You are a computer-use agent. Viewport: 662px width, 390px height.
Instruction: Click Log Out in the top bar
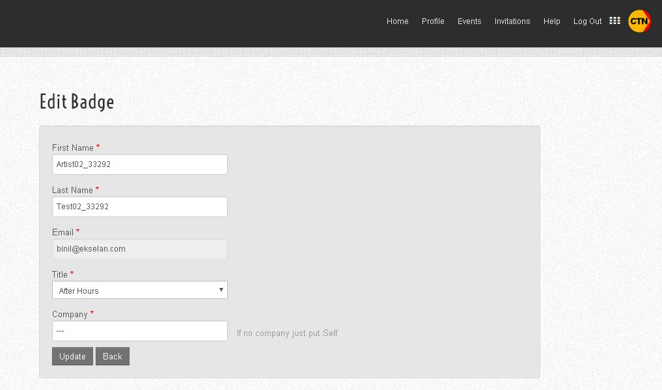[587, 21]
